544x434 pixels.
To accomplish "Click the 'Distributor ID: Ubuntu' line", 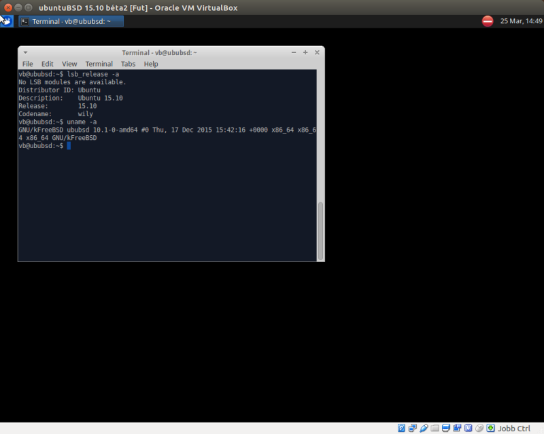I will (59, 90).
